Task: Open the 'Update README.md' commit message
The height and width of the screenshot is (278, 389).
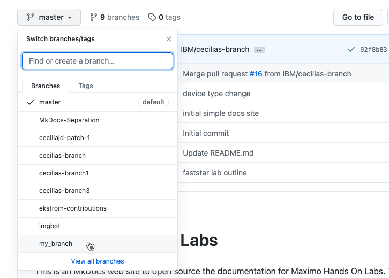Action: 218,153
